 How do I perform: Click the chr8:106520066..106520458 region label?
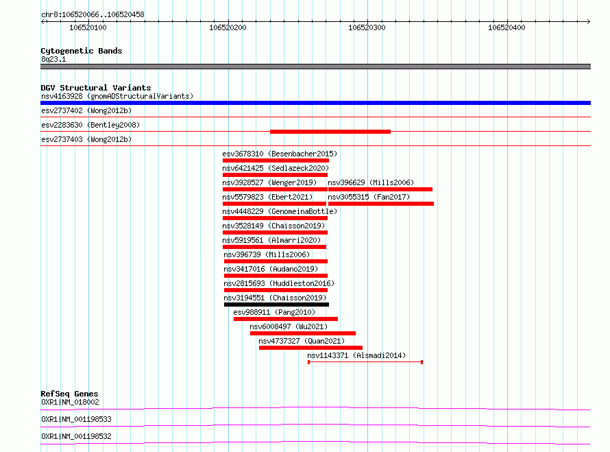pos(93,14)
